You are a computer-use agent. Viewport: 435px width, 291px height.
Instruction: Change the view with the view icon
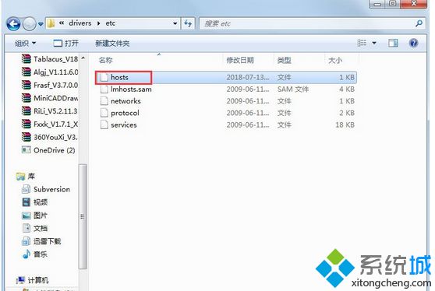[x=362, y=43]
